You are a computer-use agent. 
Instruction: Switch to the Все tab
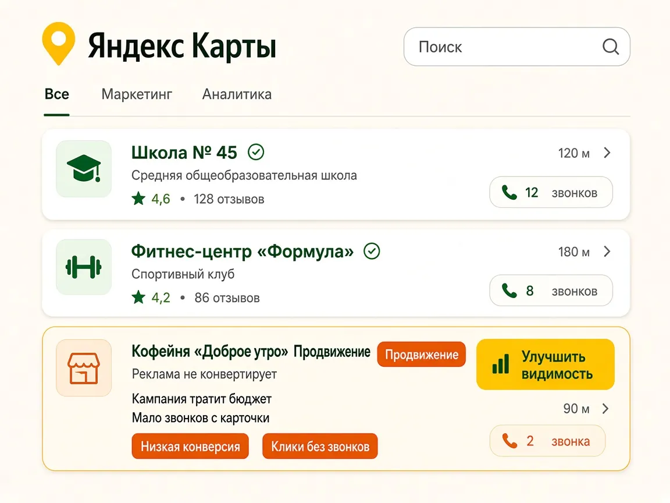pyautogui.click(x=57, y=94)
